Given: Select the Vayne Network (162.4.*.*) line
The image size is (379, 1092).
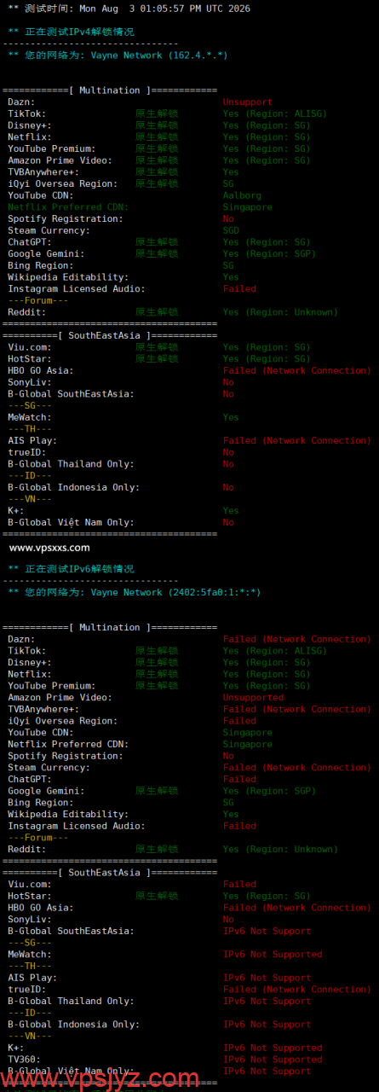Looking at the screenshot, I should click(x=119, y=55).
